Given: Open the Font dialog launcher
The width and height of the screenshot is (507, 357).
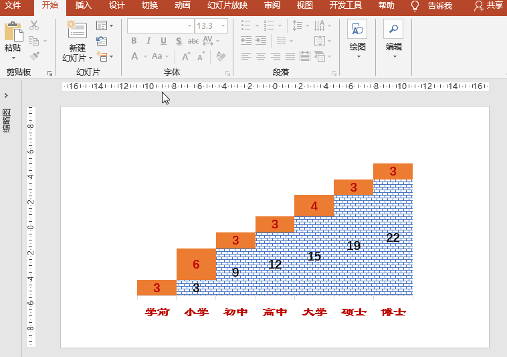Looking at the screenshot, I should 227,74.
